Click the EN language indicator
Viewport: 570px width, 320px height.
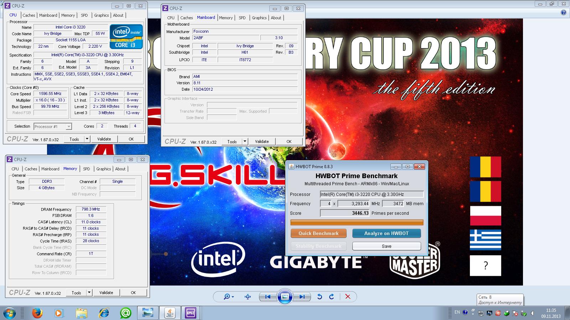(x=457, y=312)
